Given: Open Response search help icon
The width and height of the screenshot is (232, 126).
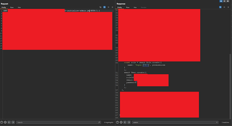Looking at the screenshot, I should 117,122.
